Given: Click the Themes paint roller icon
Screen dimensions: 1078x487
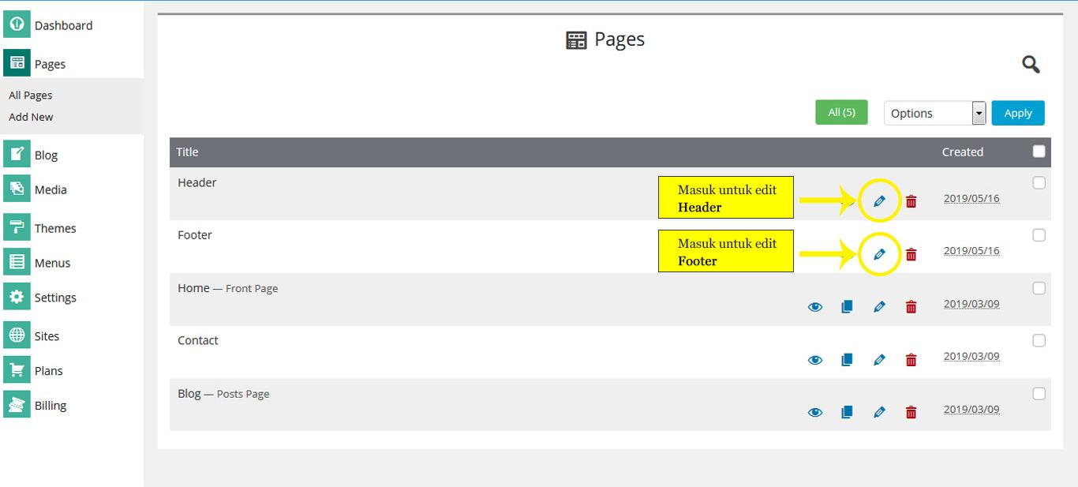Looking at the screenshot, I should coord(17,227).
